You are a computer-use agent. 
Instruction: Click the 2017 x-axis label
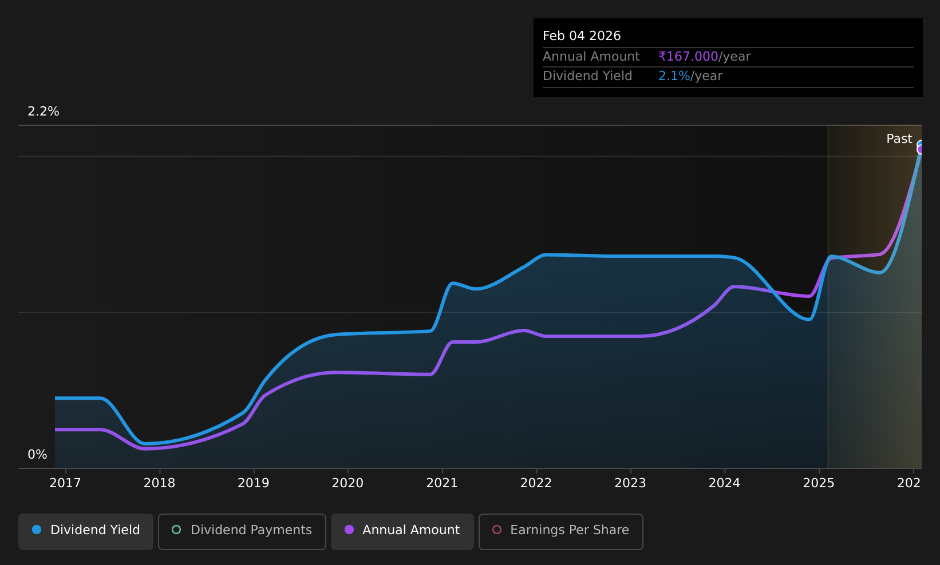pyautogui.click(x=65, y=483)
